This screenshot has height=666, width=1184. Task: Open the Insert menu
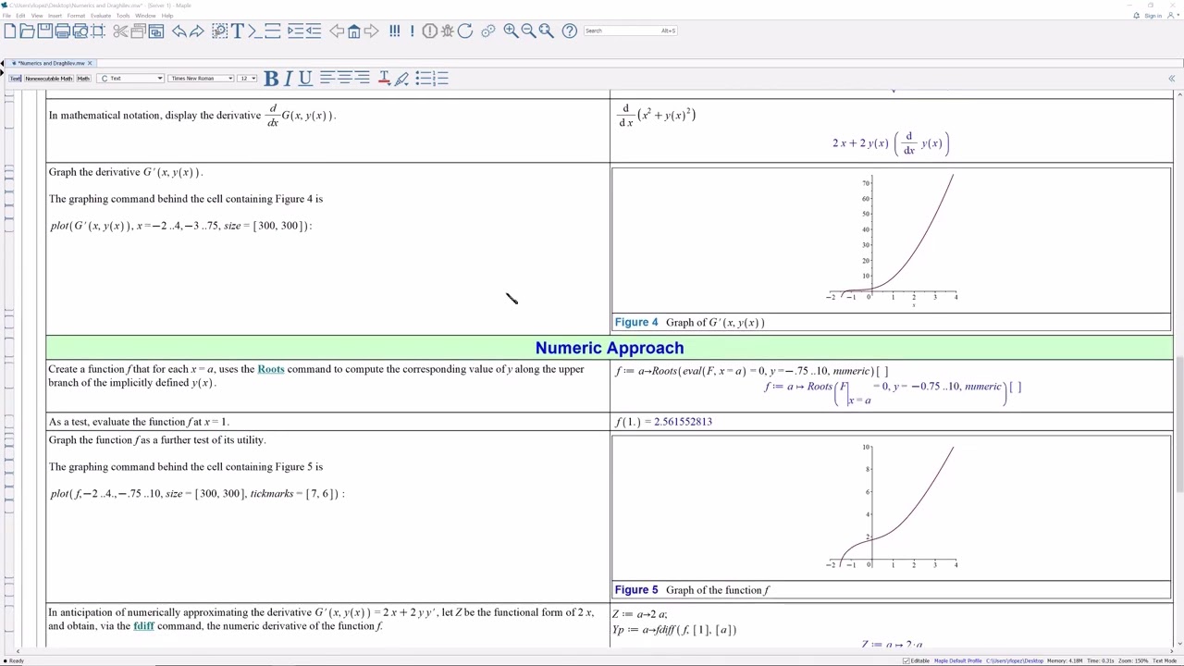[x=55, y=16]
